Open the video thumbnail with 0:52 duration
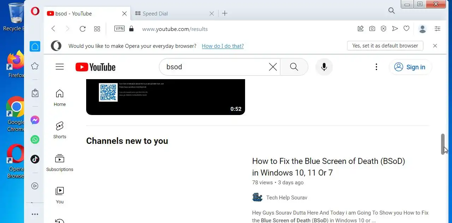This screenshot has width=452, height=223. pos(166,97)
